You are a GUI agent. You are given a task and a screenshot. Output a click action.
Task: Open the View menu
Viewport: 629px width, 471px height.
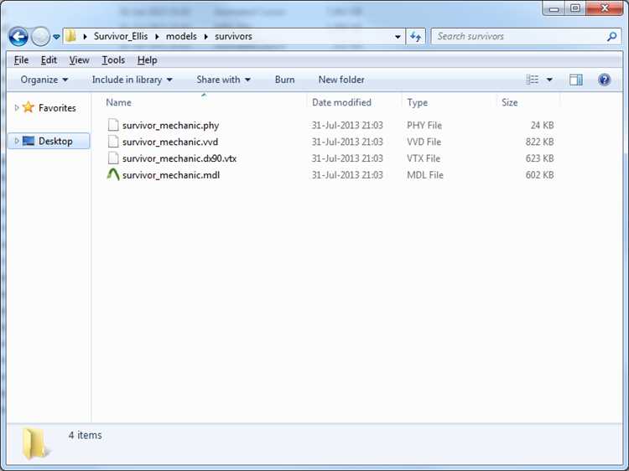click(x=79, y=60)
